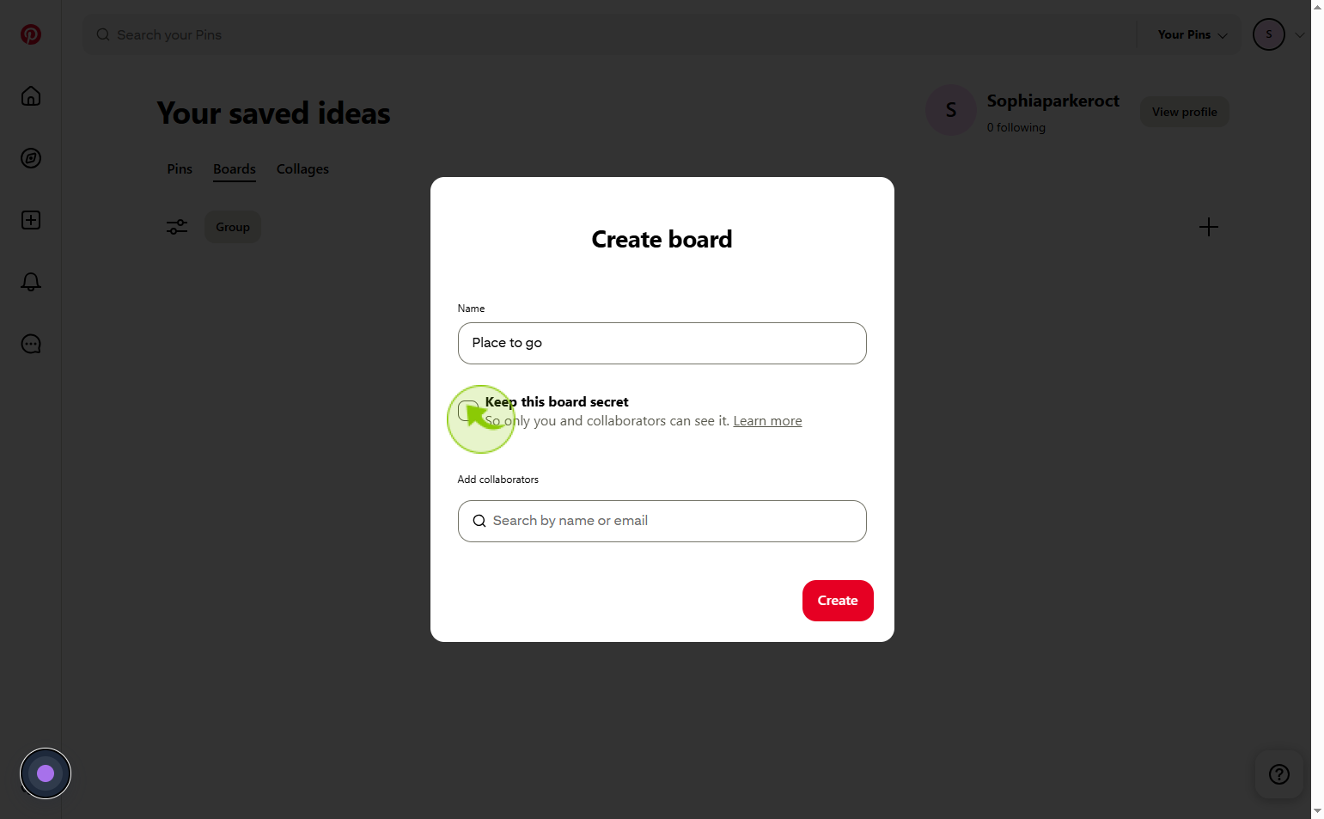The image size is (1324, 819).
Task: Click the 0 following link
Action: [x=1016, y=127]
